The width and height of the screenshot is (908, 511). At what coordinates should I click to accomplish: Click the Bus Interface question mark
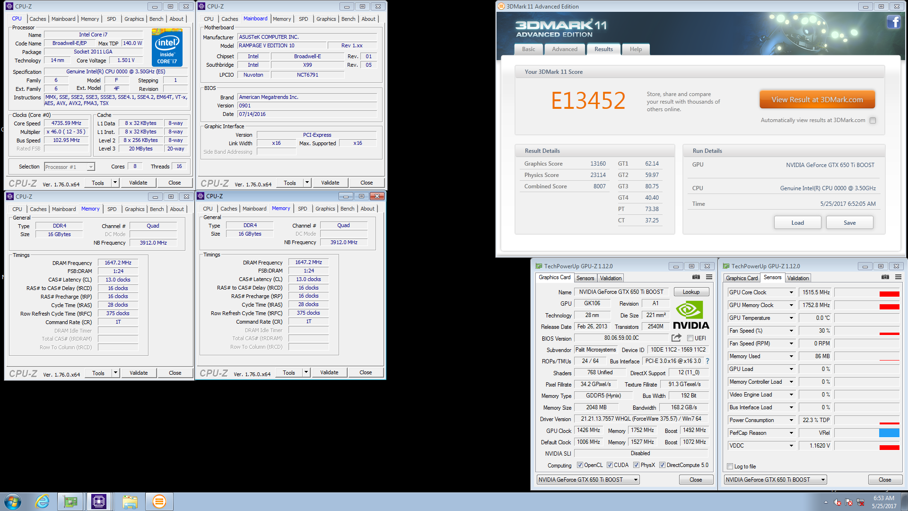(x=707, y=361)
